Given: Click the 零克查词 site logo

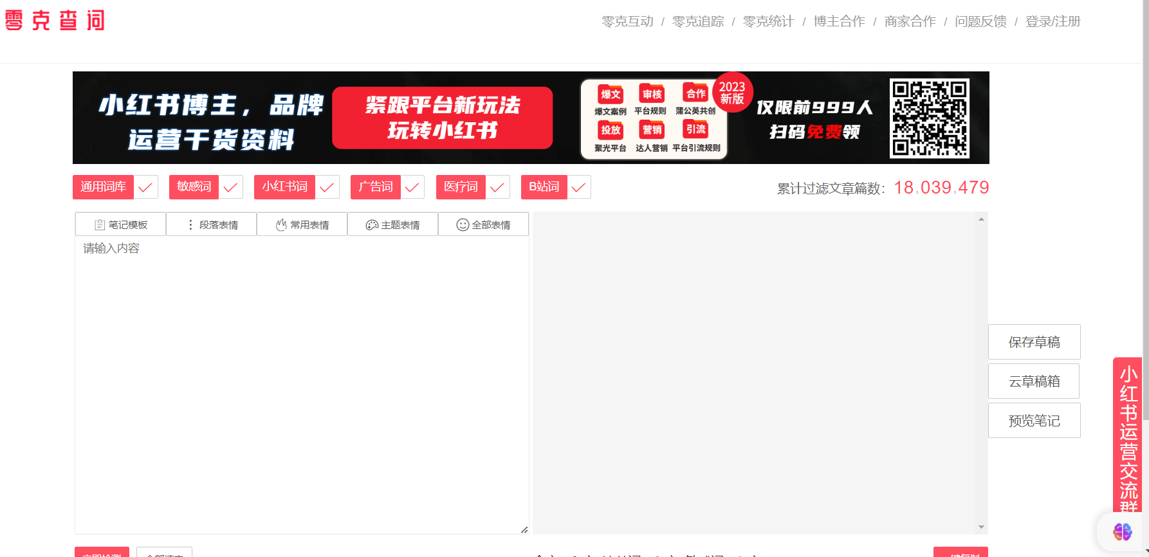Looking at the screenshot, I should 55,21.
